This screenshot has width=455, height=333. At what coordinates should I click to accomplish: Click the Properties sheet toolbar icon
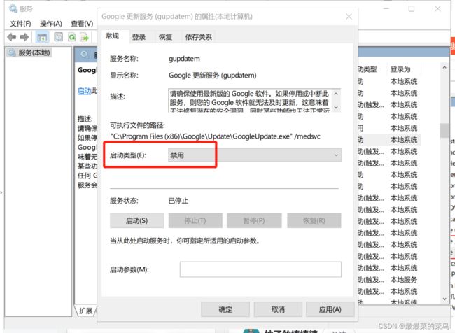point(59,37)
